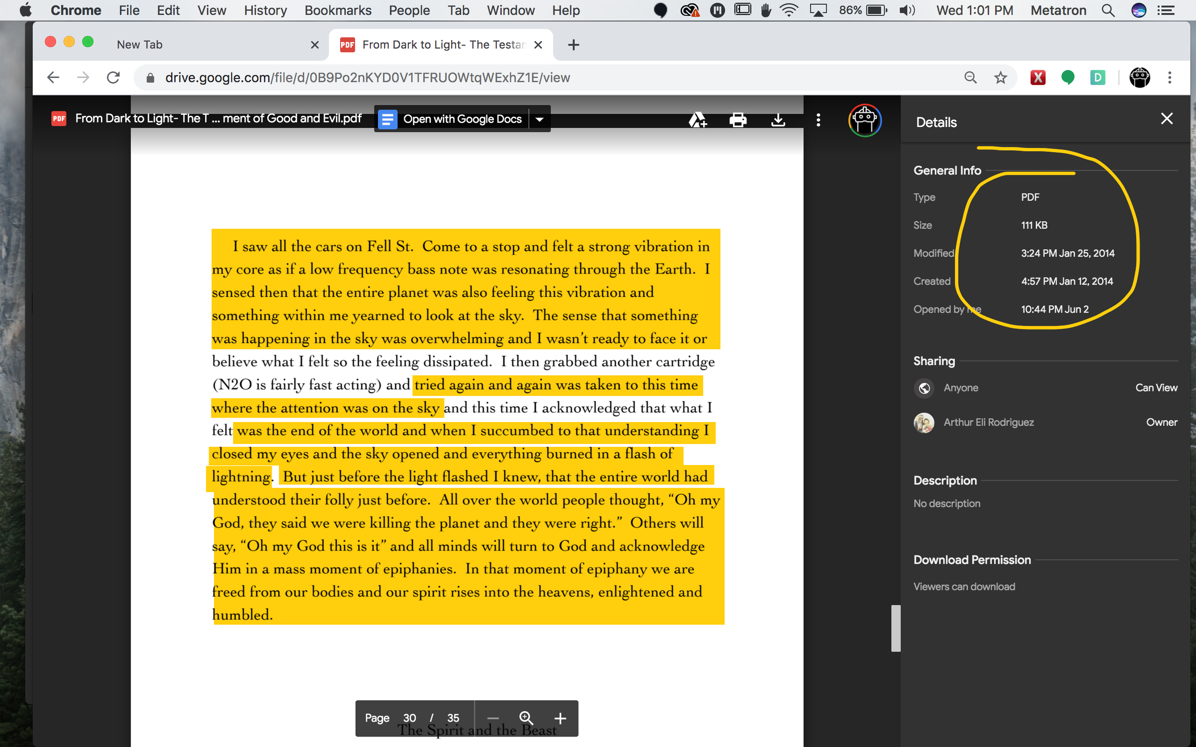Open a new browser tab

pos(573,45)
